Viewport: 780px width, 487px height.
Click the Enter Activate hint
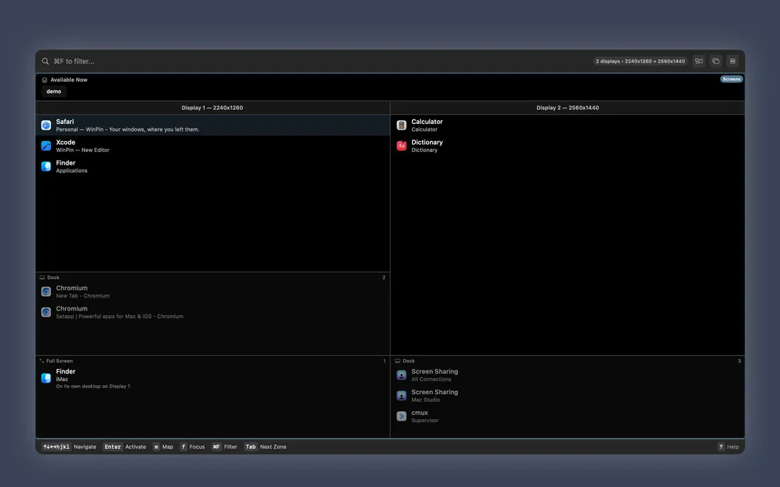pyautogui.click(x=124, y=446)
